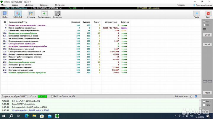
Task: Click the Sleep button
Action: point(207,34)
